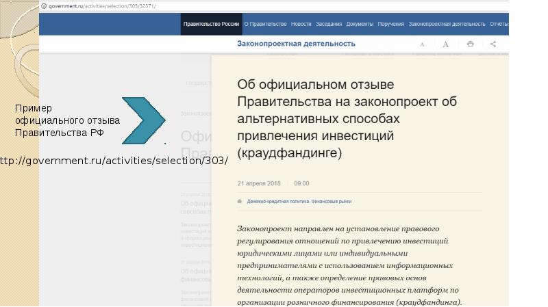Click the tag icon before Денежно-кредитная политика

coord(240,202)
